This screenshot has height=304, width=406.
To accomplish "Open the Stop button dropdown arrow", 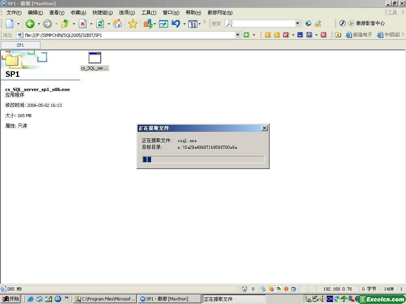I will pyautogui.click(x=91, y=24).
